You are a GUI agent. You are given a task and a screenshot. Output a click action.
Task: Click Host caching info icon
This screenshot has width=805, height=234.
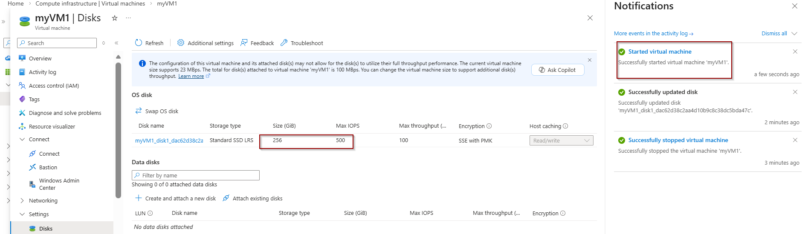[565, 126]
